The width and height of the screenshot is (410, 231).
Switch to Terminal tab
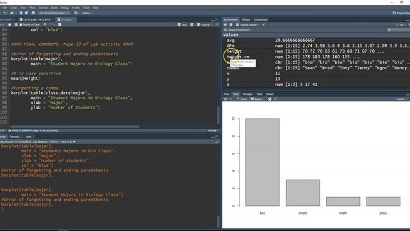pos(15,137)
